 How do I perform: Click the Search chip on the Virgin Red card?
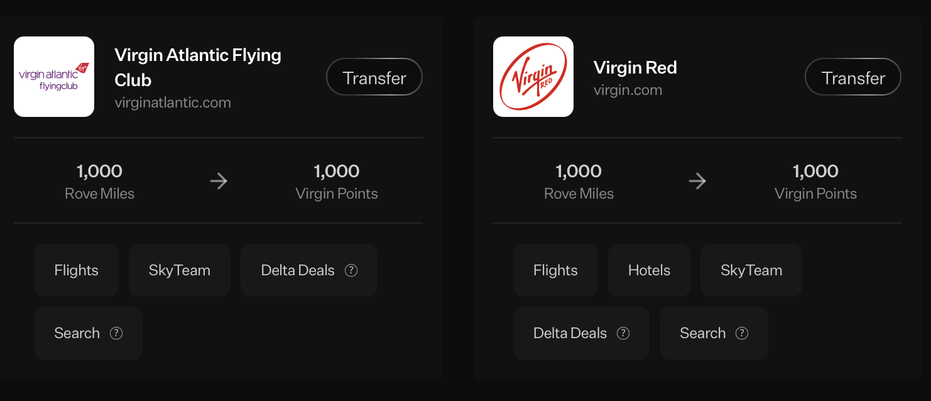pos(702,332)
